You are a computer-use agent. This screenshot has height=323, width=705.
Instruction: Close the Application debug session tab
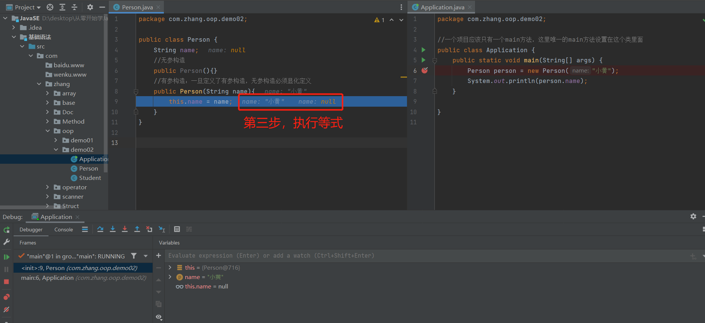[x=77, y=217]
